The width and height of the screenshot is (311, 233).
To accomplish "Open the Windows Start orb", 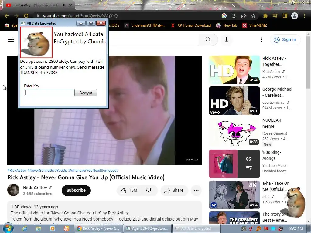I will point(8,228).
